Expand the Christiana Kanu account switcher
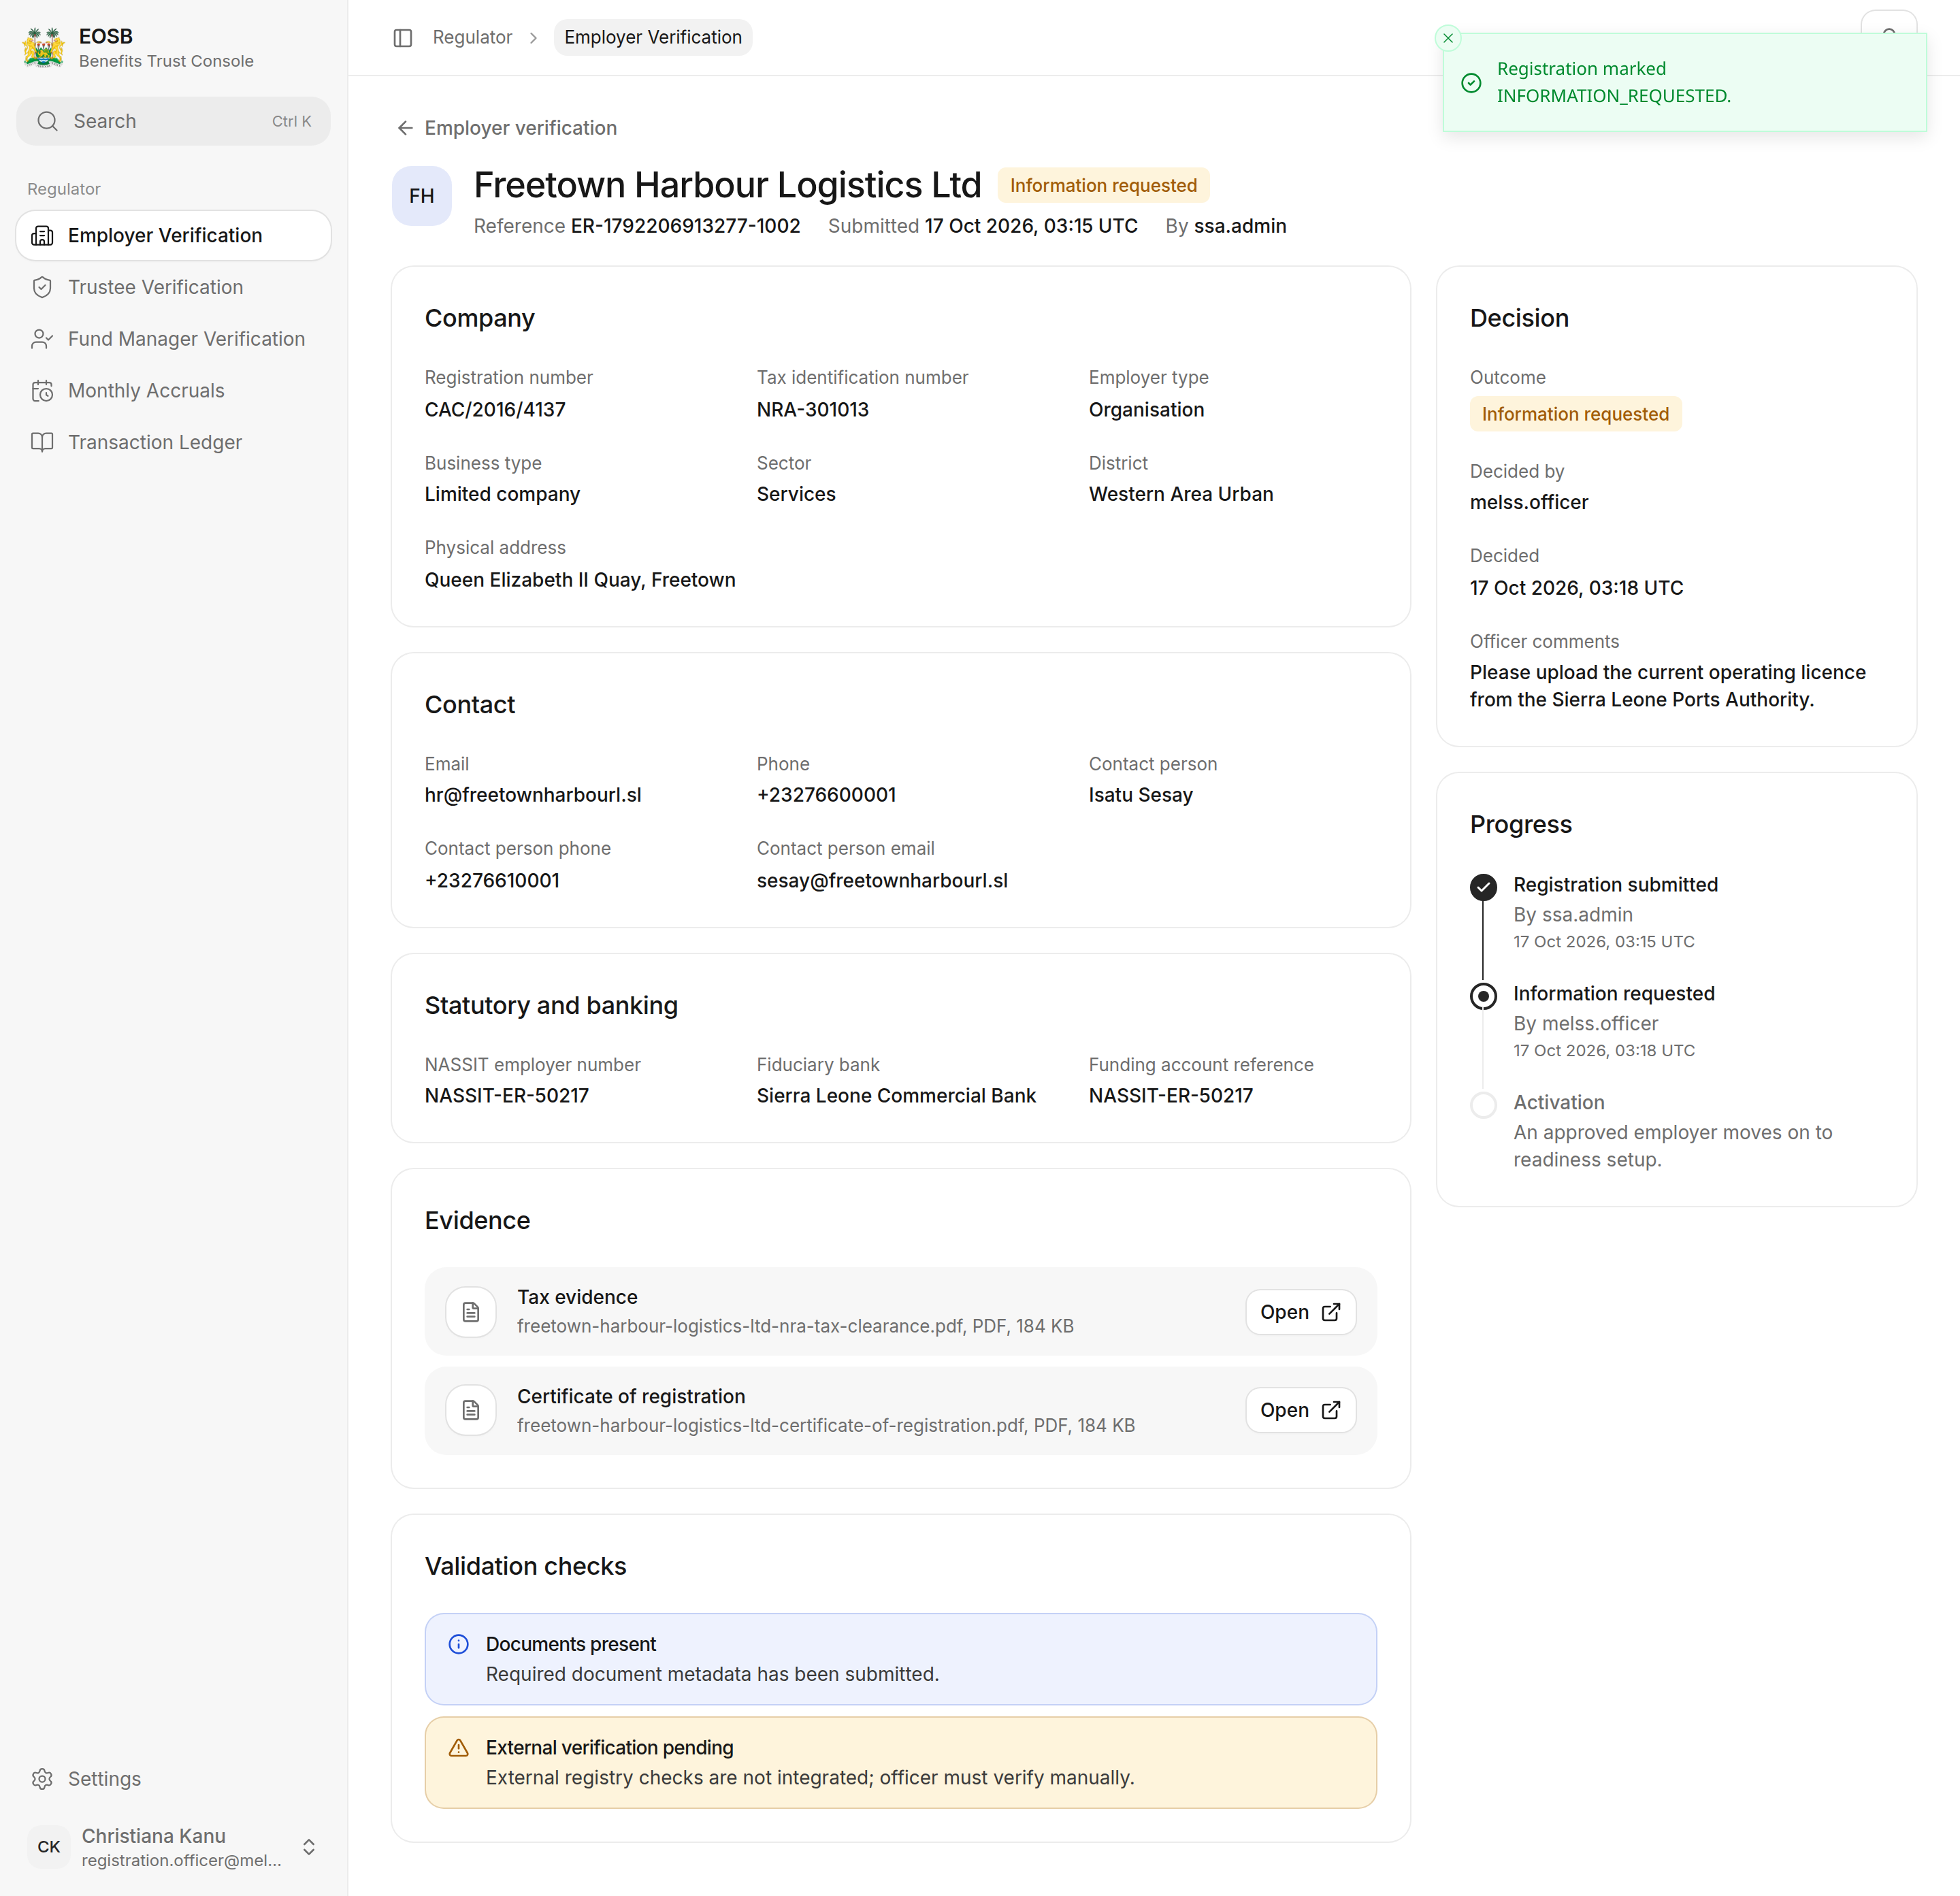Screen dimensions: 1960x1896 (309, 1846)
